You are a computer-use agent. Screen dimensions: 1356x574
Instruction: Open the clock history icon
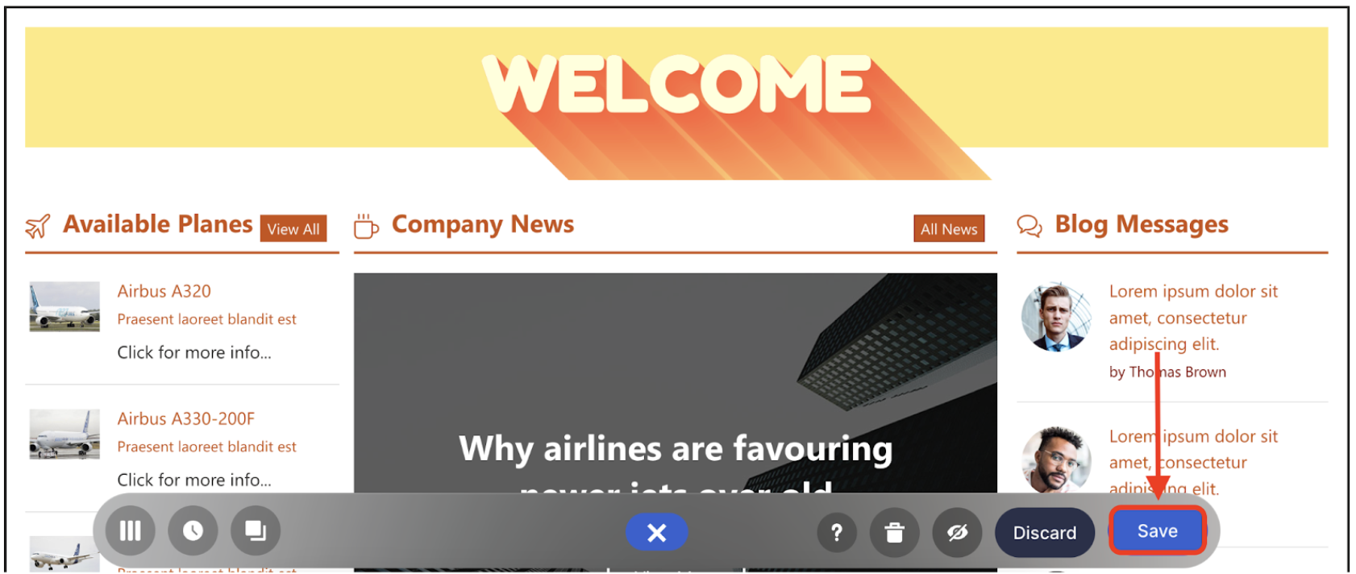(x=193, y=530)
